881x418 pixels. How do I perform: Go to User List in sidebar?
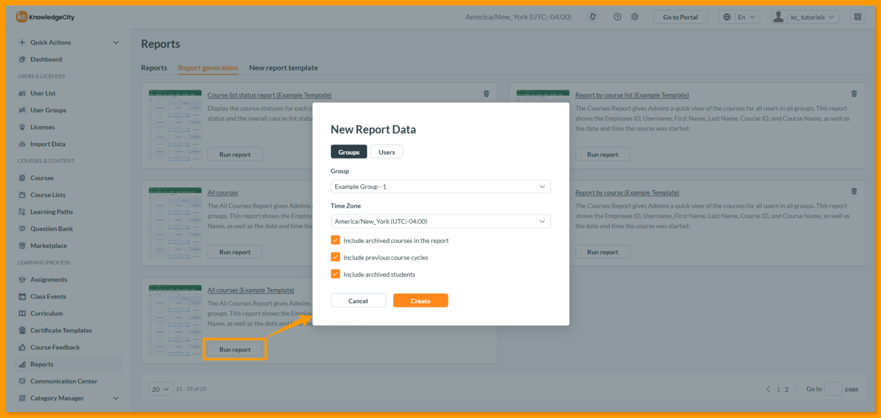pos(43,93)
